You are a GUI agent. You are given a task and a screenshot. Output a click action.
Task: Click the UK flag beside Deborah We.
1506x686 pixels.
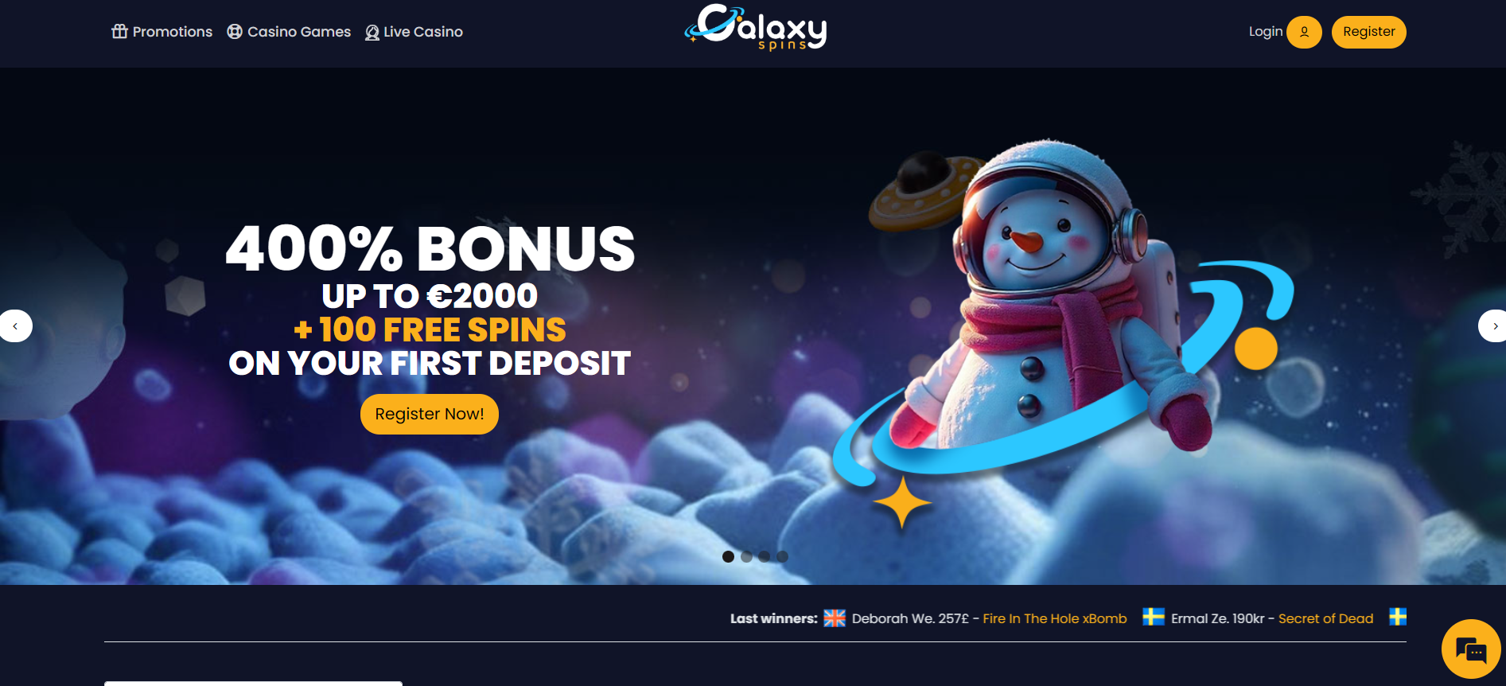(x=835, y=618)
